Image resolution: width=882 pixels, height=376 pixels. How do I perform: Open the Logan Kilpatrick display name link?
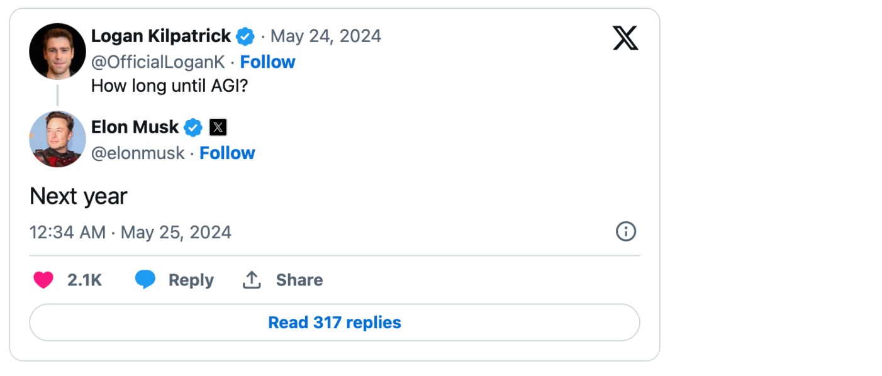[161, 36]
